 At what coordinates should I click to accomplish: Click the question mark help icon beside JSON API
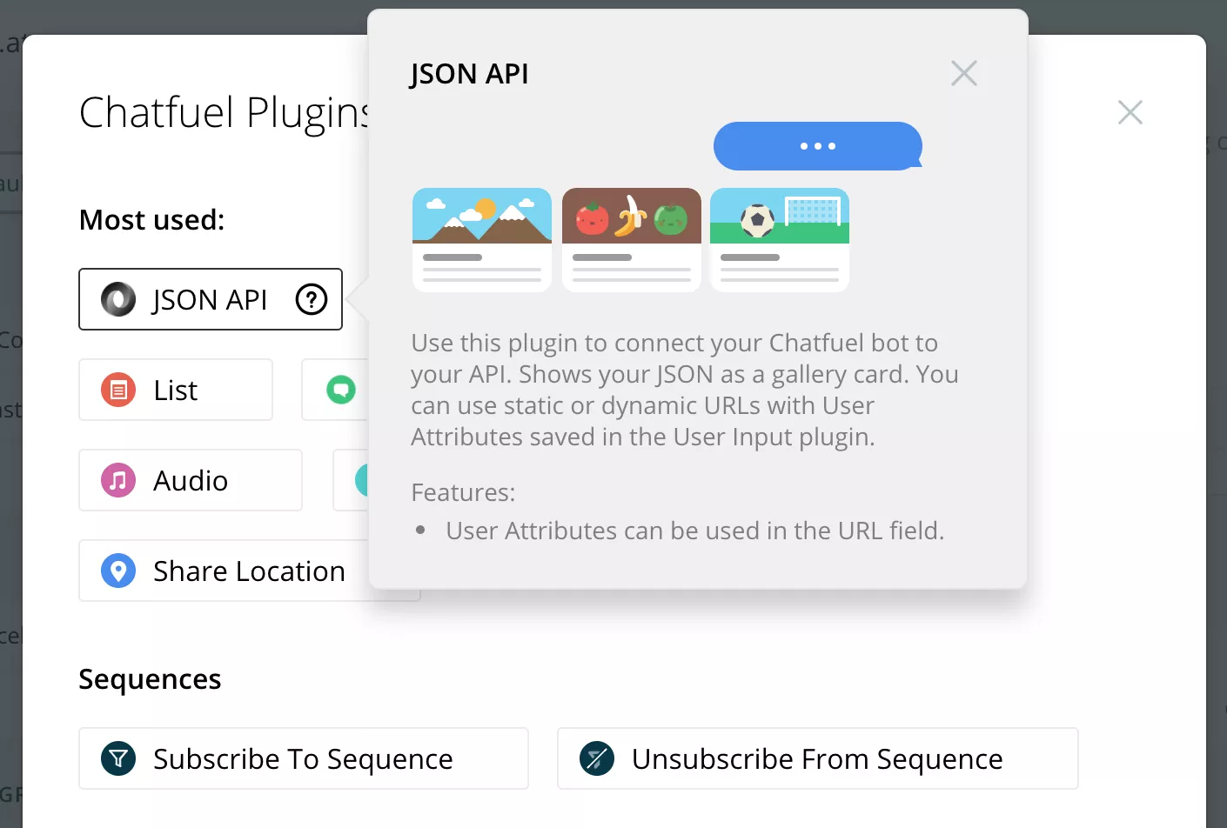(311, 299)
